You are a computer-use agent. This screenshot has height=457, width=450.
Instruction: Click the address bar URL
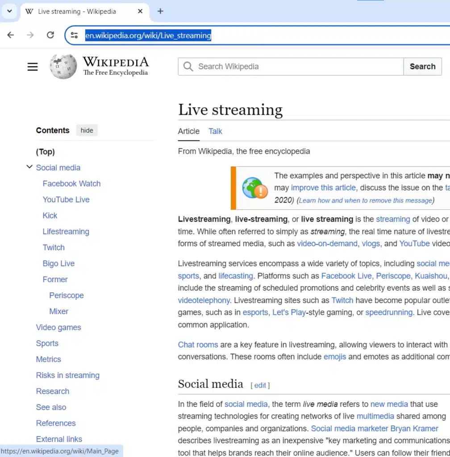click(148, 36)
